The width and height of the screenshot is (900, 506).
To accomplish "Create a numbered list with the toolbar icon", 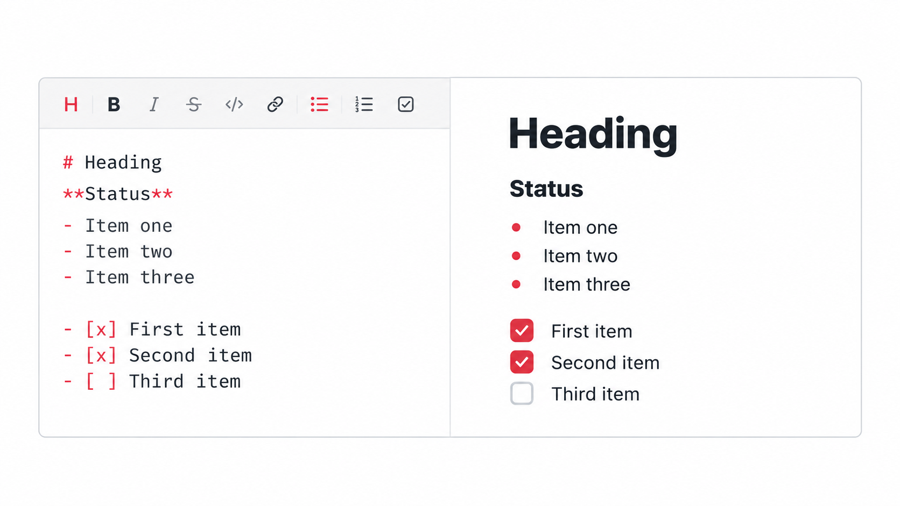I will [364, 104].
